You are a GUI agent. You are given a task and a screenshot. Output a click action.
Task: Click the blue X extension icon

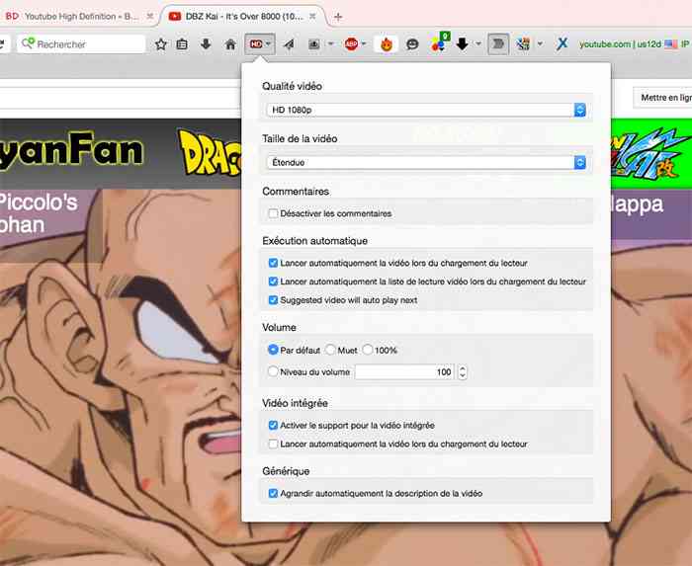coord(562,44)
